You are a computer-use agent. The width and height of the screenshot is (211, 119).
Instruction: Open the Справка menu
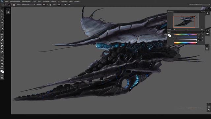click(x=77, y=1)
